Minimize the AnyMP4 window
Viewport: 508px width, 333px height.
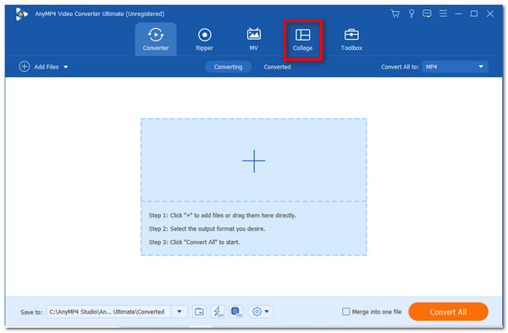(x=458, y=14)
